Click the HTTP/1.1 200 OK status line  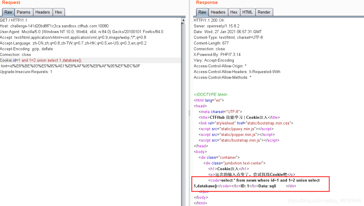pos(209,20)
